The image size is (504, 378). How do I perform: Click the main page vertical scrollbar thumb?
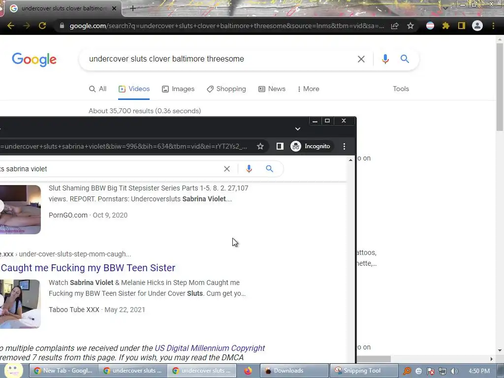click(x=499, y=87)
